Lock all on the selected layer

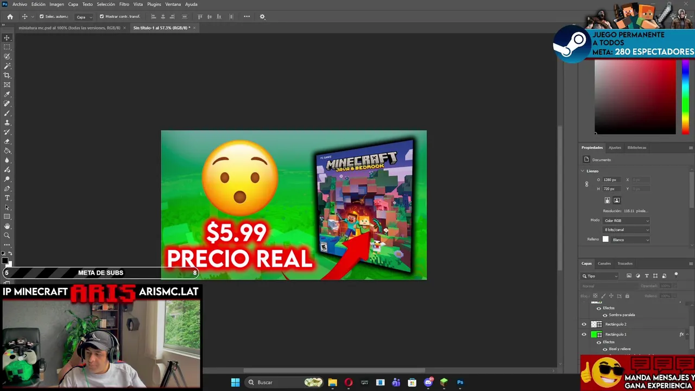click(x=627, y=296)
